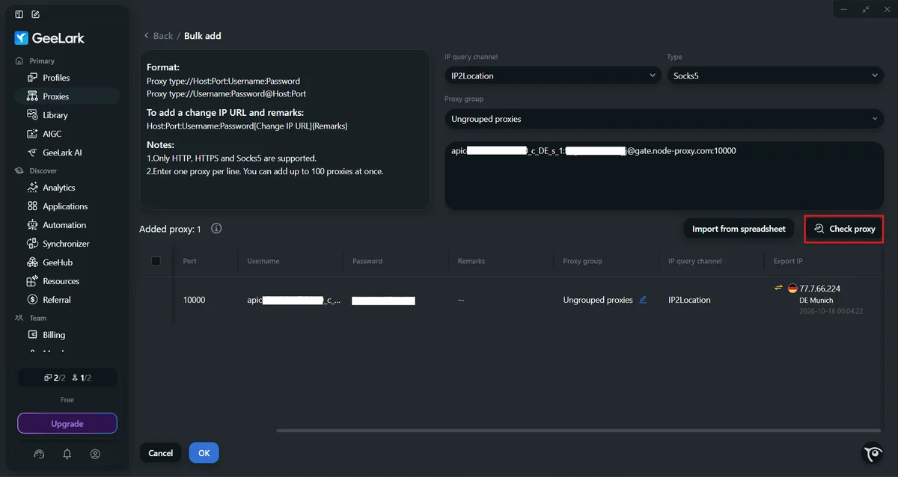Edit proxy group with the pencil icon
The height and width of the screenshot is (477, 898).
point(643,300)
